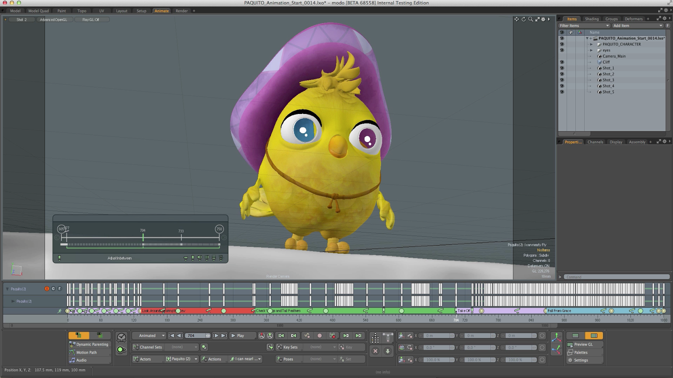Expand the eyes group in the item list
Viewport: 673px width, 378px height.
point(591,50)
